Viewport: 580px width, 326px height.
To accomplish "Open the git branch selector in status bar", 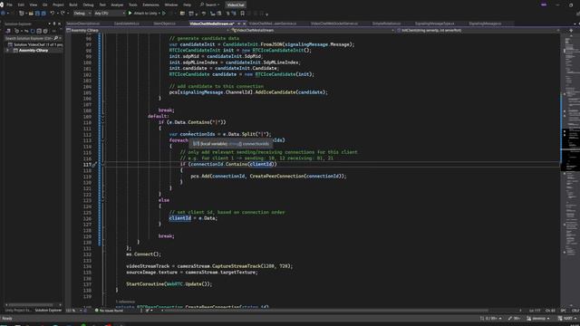I will point(538,318).
